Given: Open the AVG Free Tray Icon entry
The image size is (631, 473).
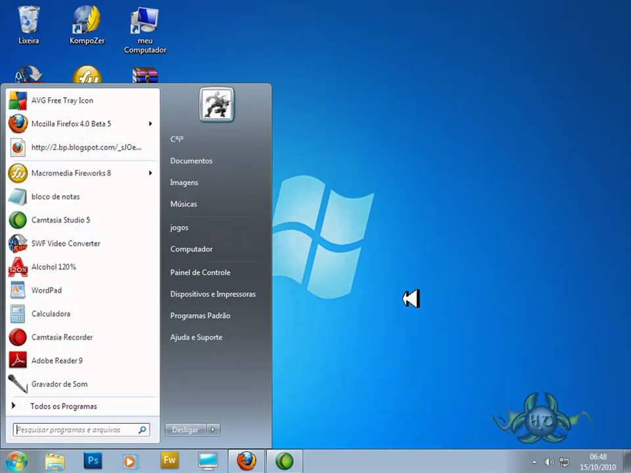Looking at the screenshot, I should pyautogui.click(x=83, y=101).
